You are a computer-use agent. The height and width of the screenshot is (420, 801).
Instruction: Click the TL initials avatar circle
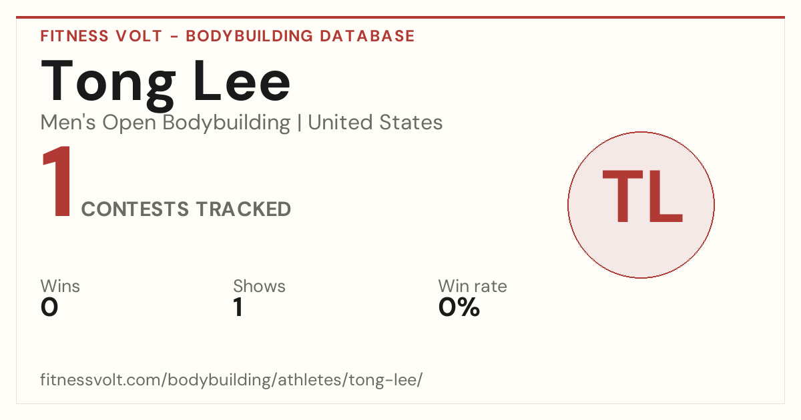click(x=641, y=205)
